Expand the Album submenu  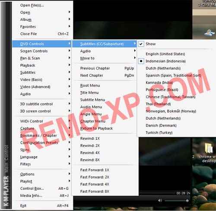(42, 19)
